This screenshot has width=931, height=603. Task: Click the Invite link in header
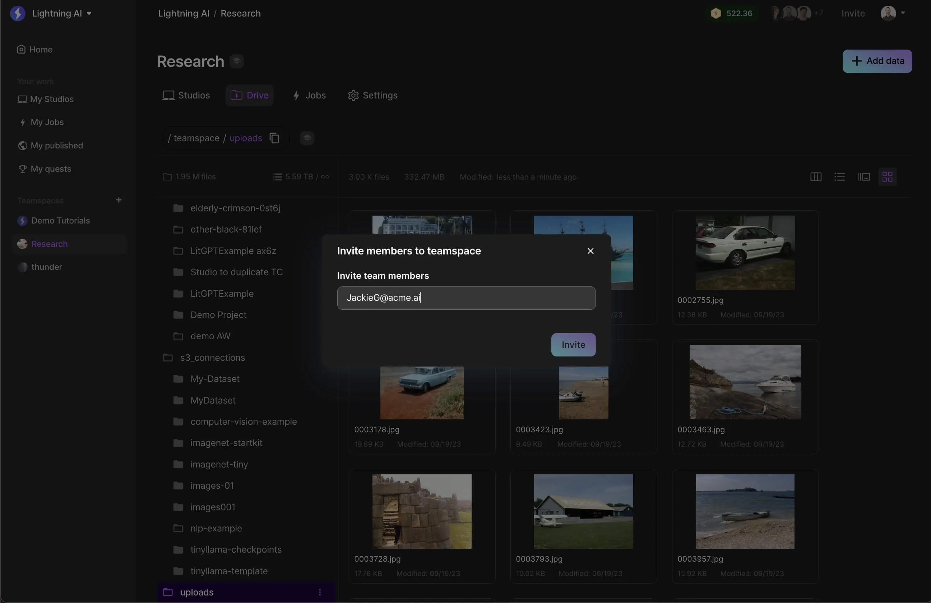(853, 13)
